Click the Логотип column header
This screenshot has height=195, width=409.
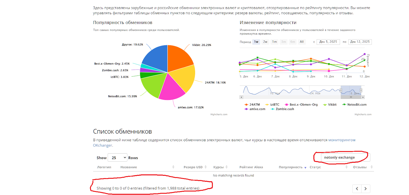point(104,167)
